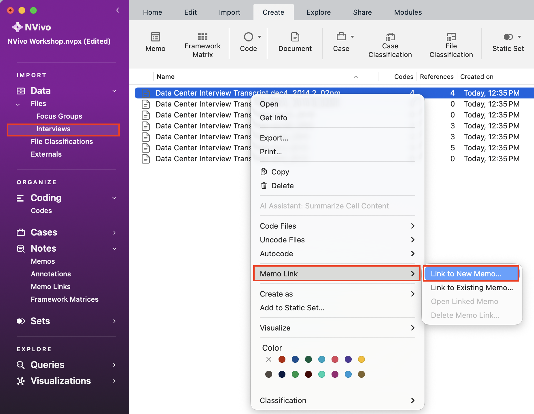Click the Queries magnifier icon
Viewport: 534px width, 414px height.
tap(20, 365)
